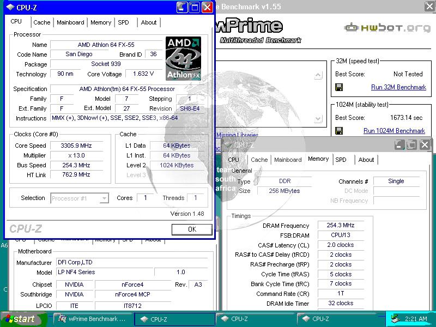Click the Bus Speed value 254.3 MHz
The width and height of the screenshot is (436, 327).
[x=76, y=165]
